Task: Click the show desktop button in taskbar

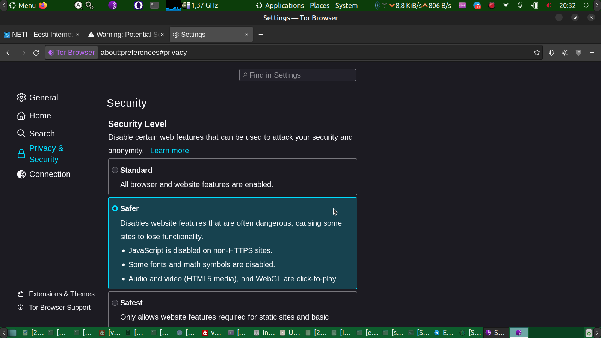Action: [x=12, y=333]
